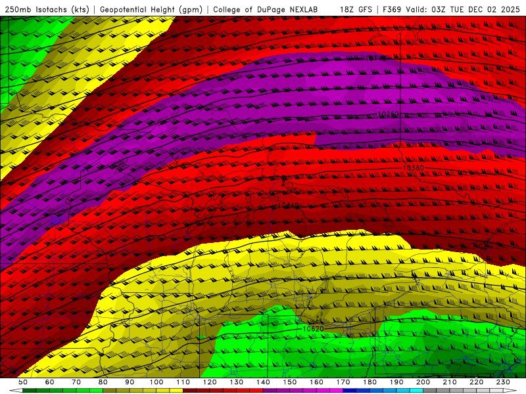This screenshot has width=526, height=394.
Task: Click the 60 value on the color scale
Action: pos(49,382)
